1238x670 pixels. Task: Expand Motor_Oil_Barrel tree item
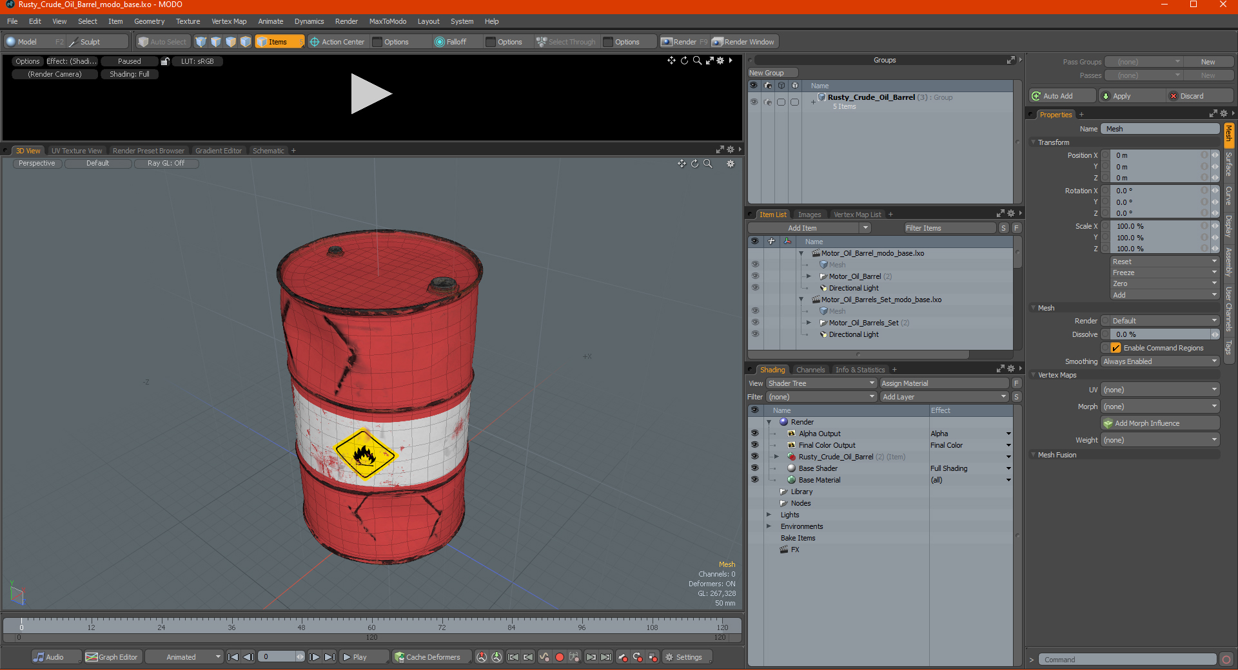809,276
